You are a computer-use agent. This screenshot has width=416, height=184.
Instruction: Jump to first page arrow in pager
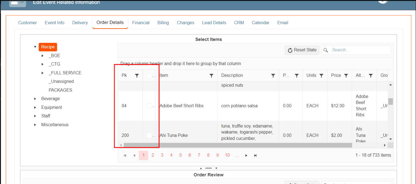tap(125, 155)
